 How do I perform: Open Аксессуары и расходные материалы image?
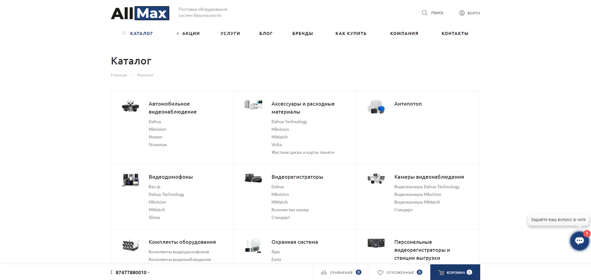tap(253, 105)
